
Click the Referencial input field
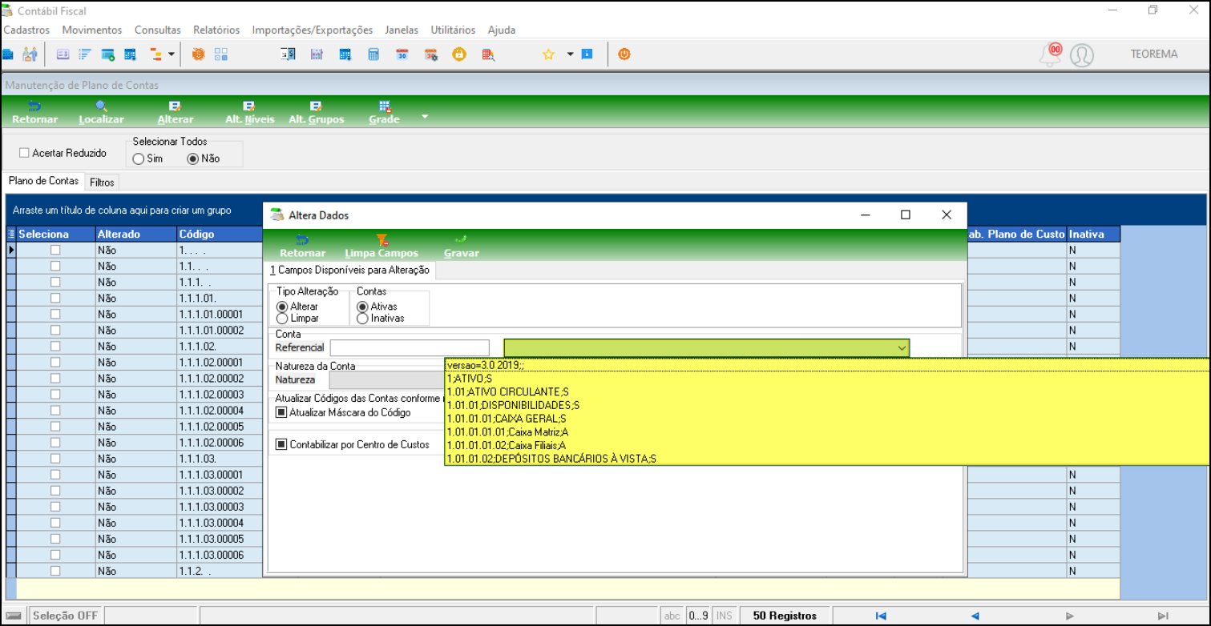(x=410, y=348)
